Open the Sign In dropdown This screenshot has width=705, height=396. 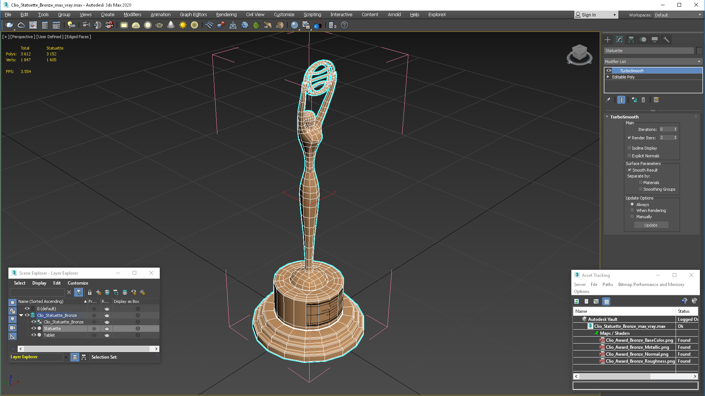(x=596, y=15)
